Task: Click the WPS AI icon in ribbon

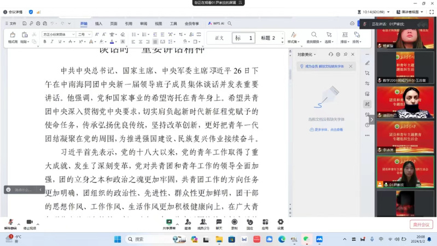Action: (215, 24)
